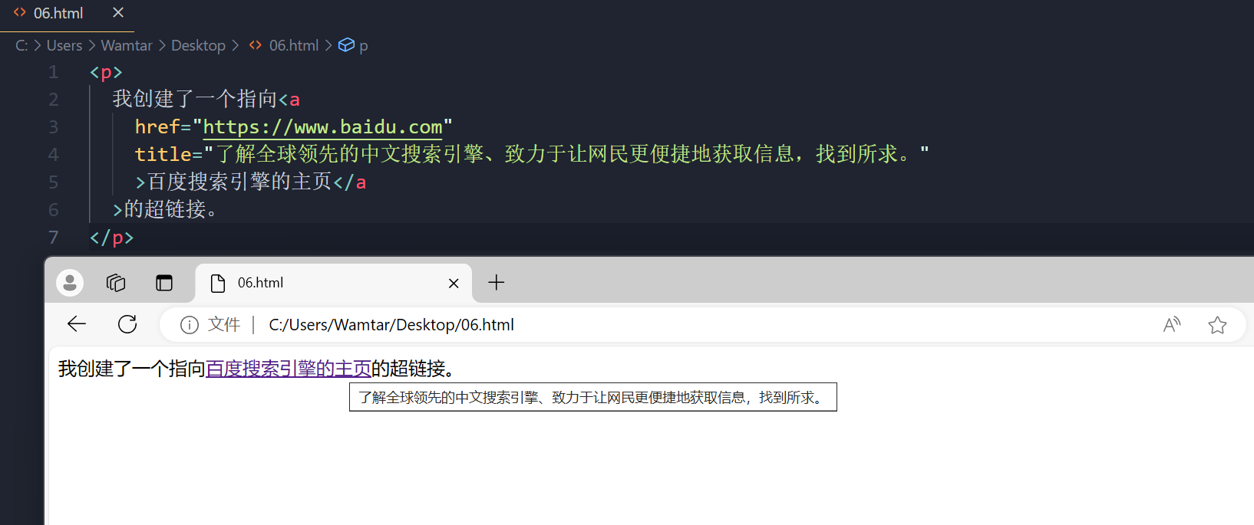Open a new browser tab

497,283
